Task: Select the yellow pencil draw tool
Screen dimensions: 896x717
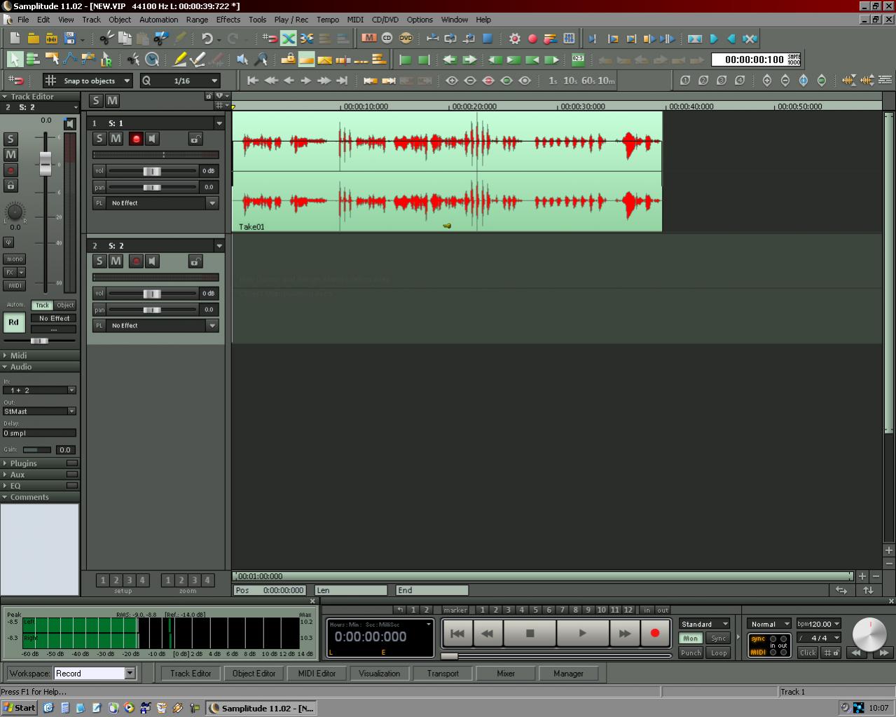Action: pos(180,60)
